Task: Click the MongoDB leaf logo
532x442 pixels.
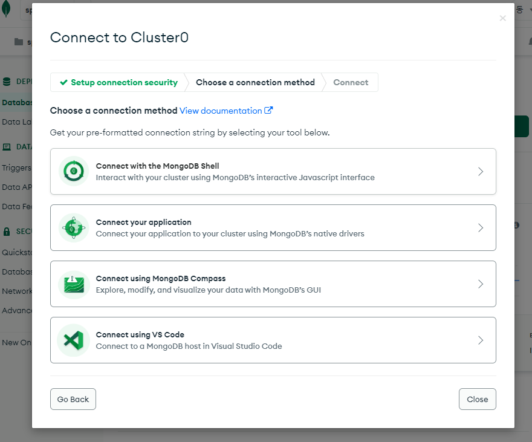Action: tap(6, 9)
